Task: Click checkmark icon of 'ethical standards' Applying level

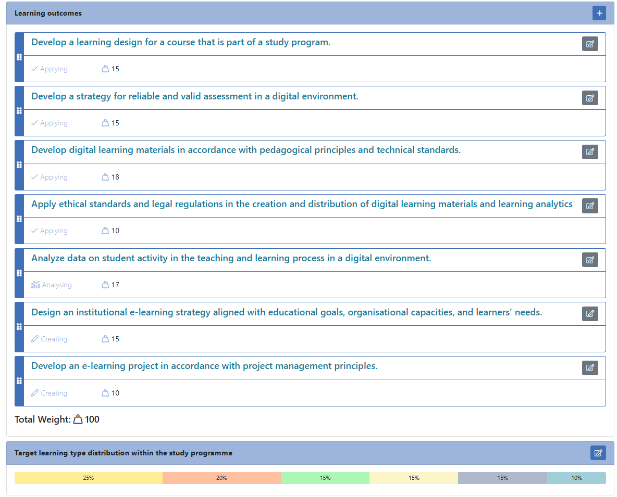Action: tap(34, 231)
